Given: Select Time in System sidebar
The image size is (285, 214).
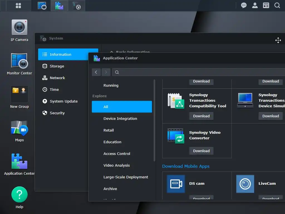Looking at the screenshot, I should pyautogui.click(x=63, y=89).
